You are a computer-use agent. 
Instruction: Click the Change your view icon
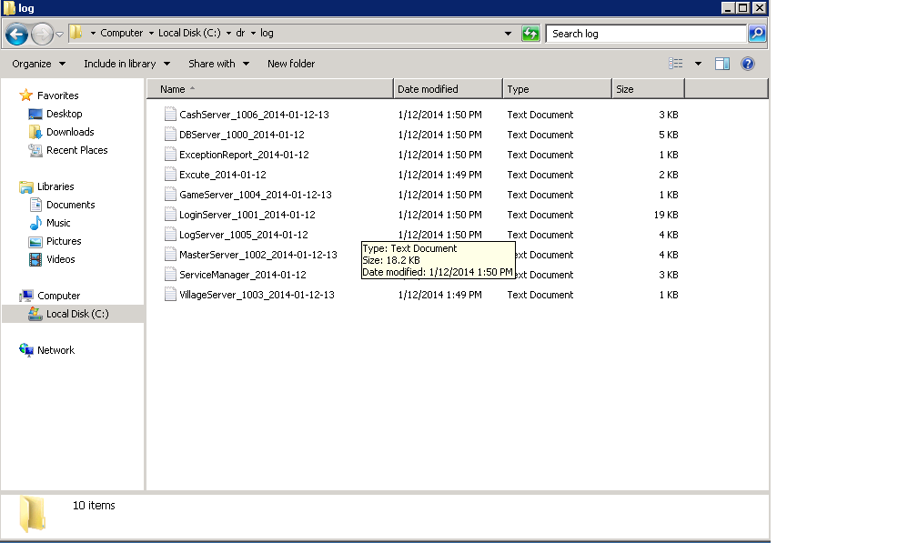[676, 64]
